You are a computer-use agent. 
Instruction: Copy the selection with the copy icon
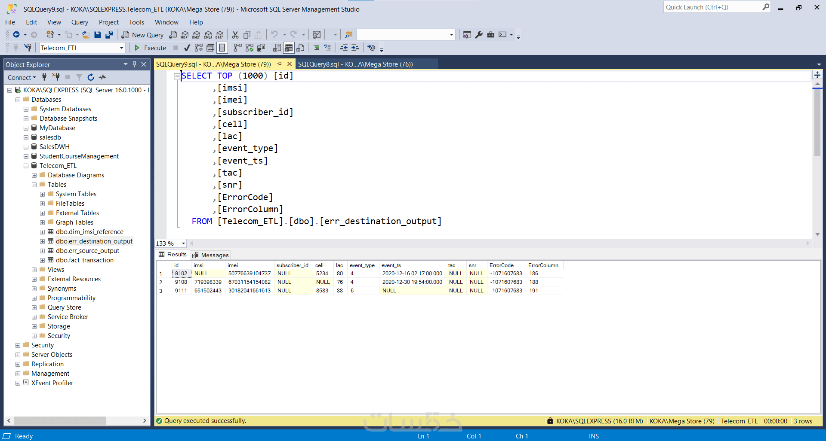coord(247,35)
